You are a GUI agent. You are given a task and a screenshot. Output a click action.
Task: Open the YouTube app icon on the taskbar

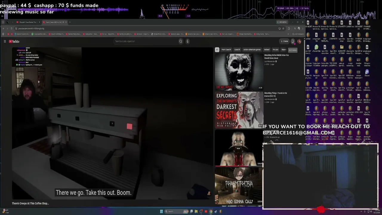(x=206, y=211)
